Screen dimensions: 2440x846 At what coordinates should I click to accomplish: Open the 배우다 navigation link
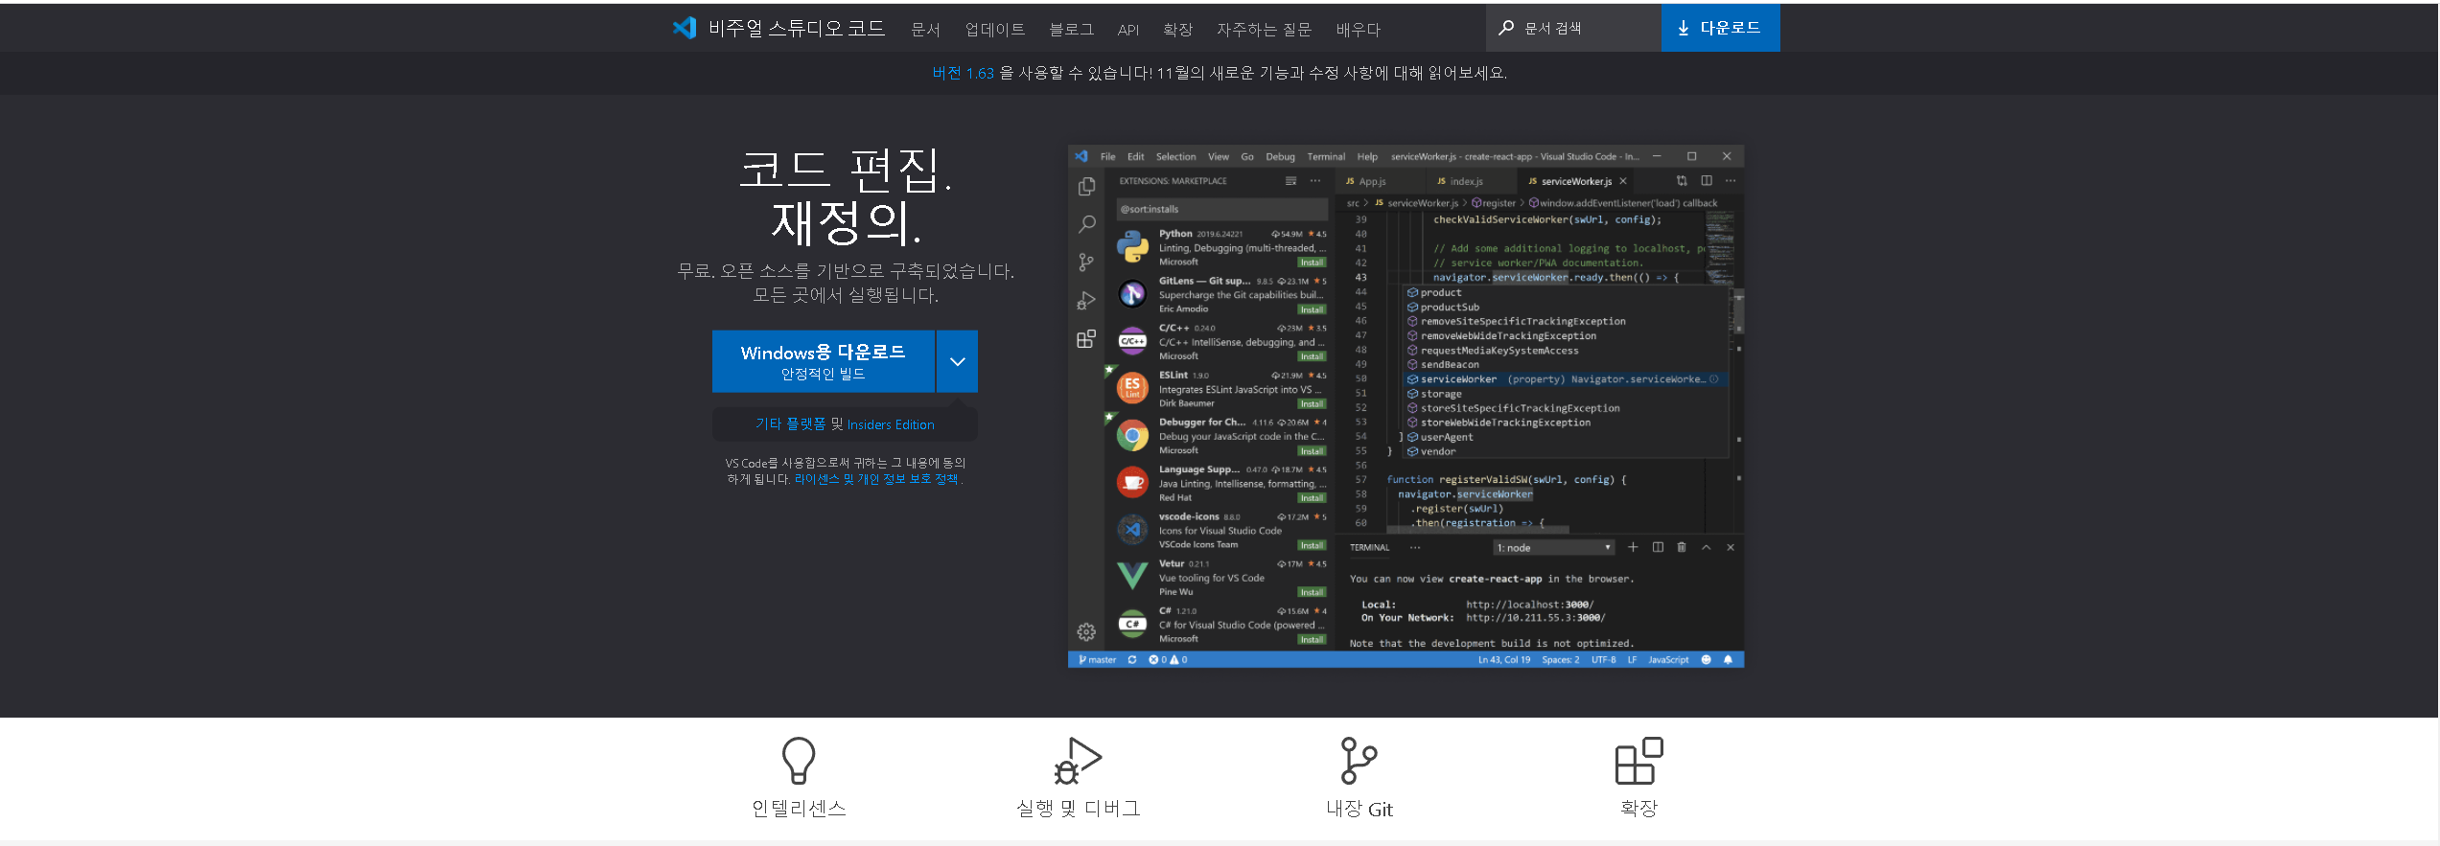point(1358,30)
